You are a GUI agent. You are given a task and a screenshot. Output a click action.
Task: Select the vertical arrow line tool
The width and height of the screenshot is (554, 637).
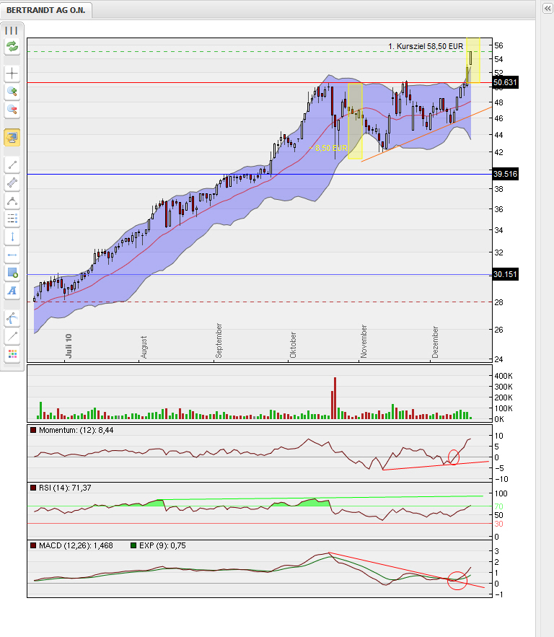point(12,237)
